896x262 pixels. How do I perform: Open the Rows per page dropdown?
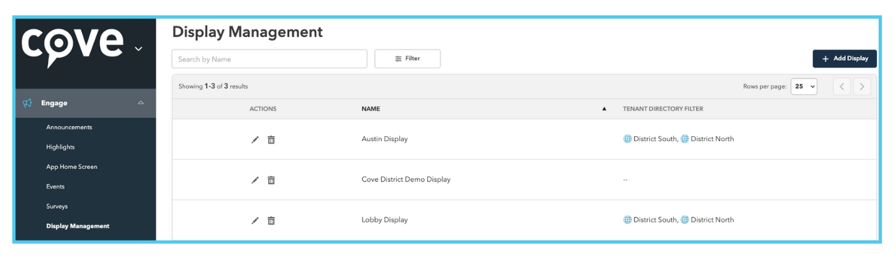tap(804, 87)
